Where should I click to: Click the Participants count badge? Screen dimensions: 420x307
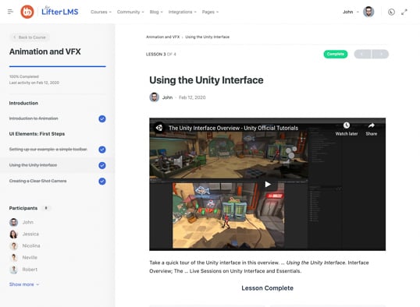pyautogui.click(x=46, y=208)
